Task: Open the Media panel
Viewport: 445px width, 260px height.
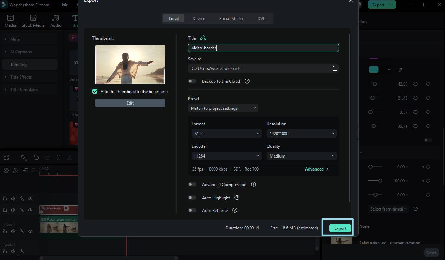Action: point(10,20)
